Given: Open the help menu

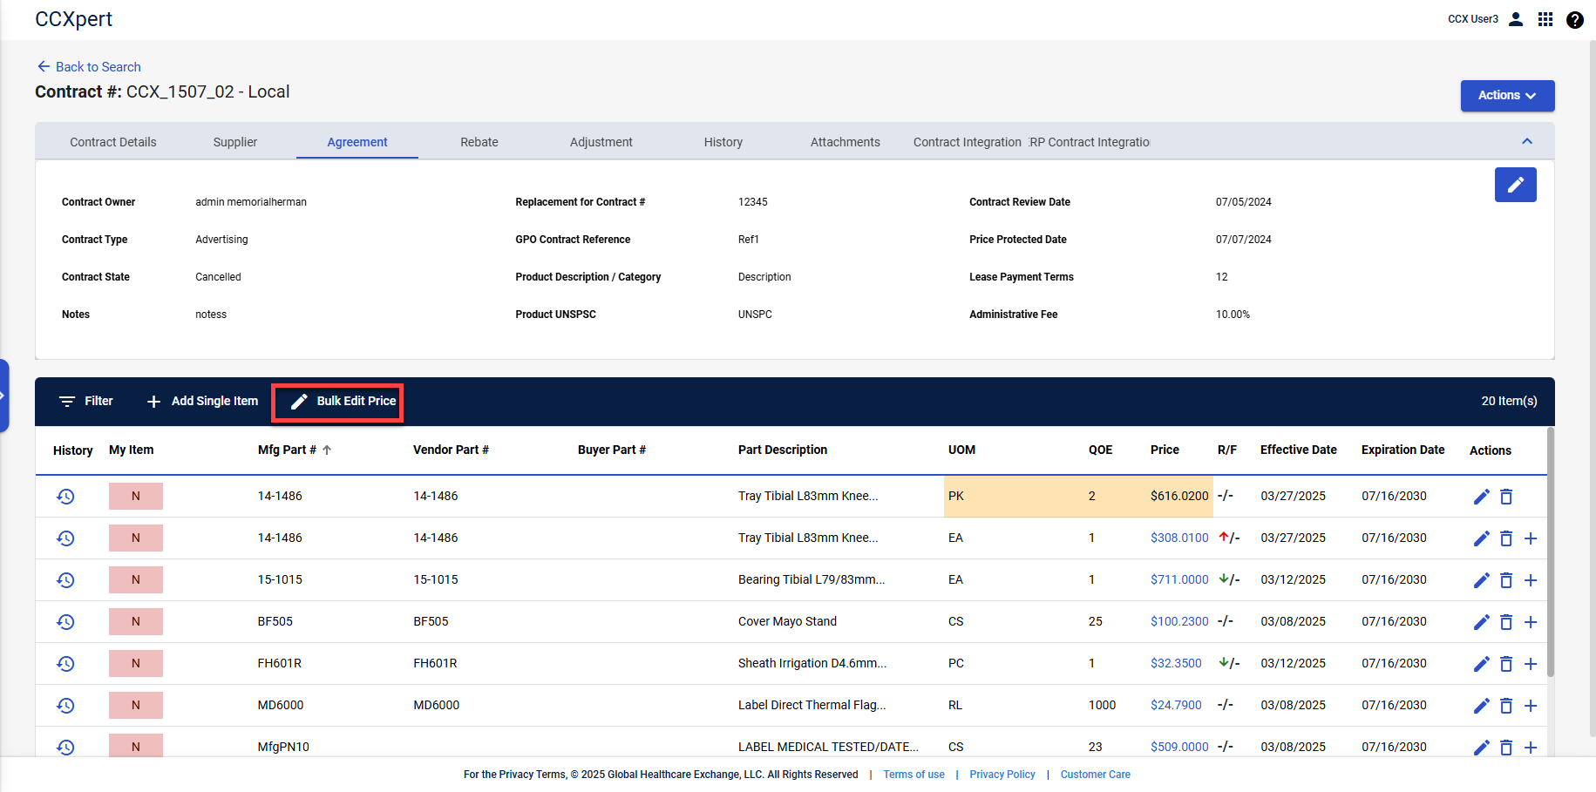Looking at the screenshot, I should click(x=1575, y=19).
